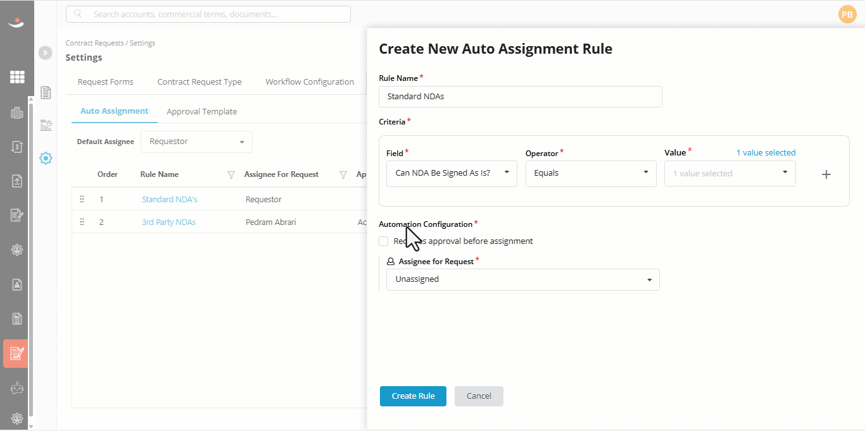Click the Automation Configuration label
The width and height of the screenshot is (865, 431).
(426, 224)
